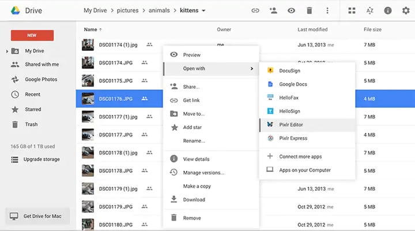Open the settings gear menu
Image resolution: width=415 pixels, height=231 pixels.
[x=405, y=10]
